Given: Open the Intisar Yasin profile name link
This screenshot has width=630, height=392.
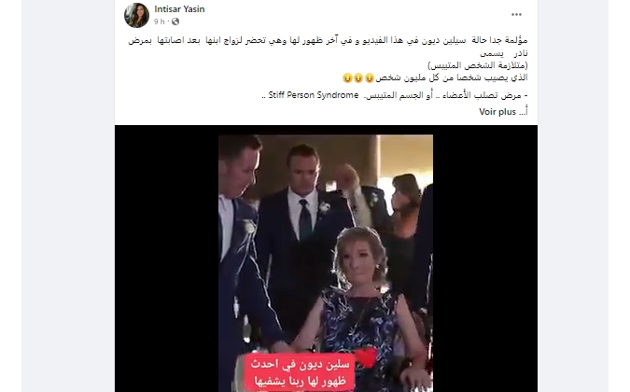Looking at the screenshot, I should [179, 8].
